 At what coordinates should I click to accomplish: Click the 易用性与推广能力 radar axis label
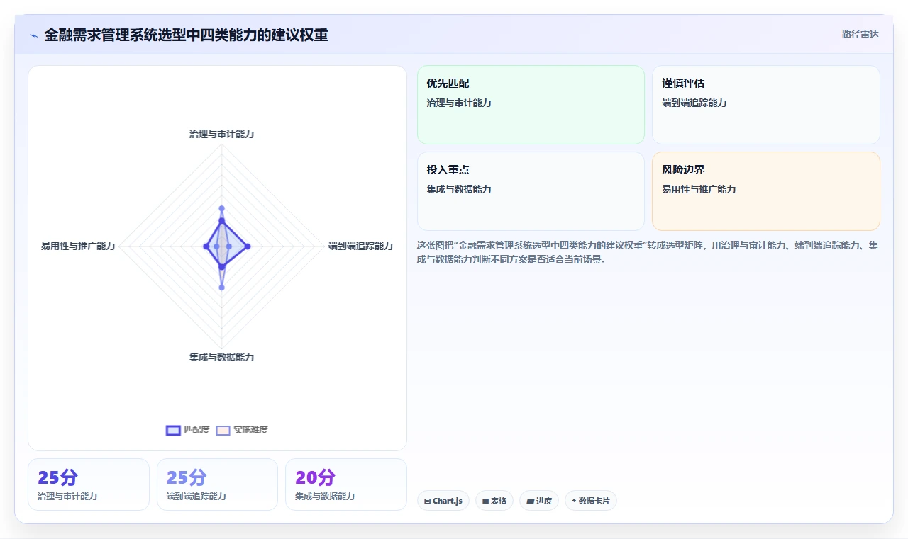tap(78, 246)
